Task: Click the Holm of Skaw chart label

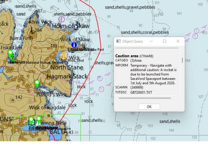Action: click(x=71, y=26)
